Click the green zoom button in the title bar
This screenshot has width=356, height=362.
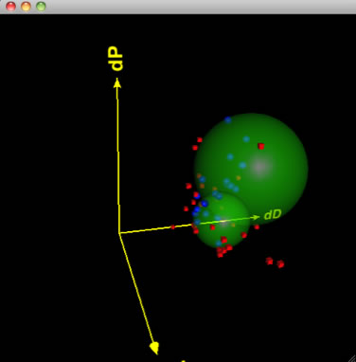tap(41, 7)
